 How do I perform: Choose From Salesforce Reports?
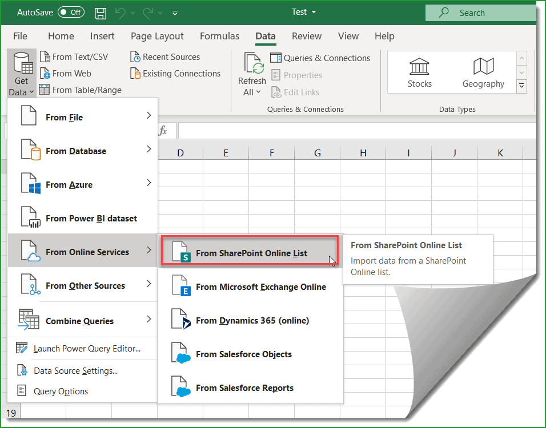pyautogui.click(x=250, y=387)
